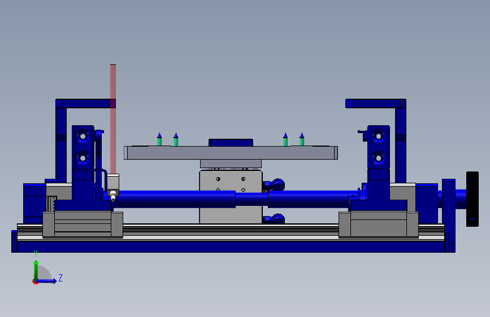Image resolution: width=490 pixels, height=317 pixels.
Task: Pick the white sensor tip below the red bar
Action: (113, 196)
